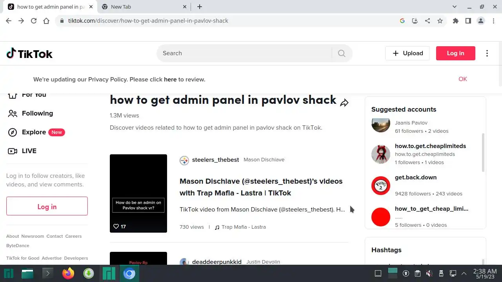Open the steelers_thebest username link

coord(215,160)
